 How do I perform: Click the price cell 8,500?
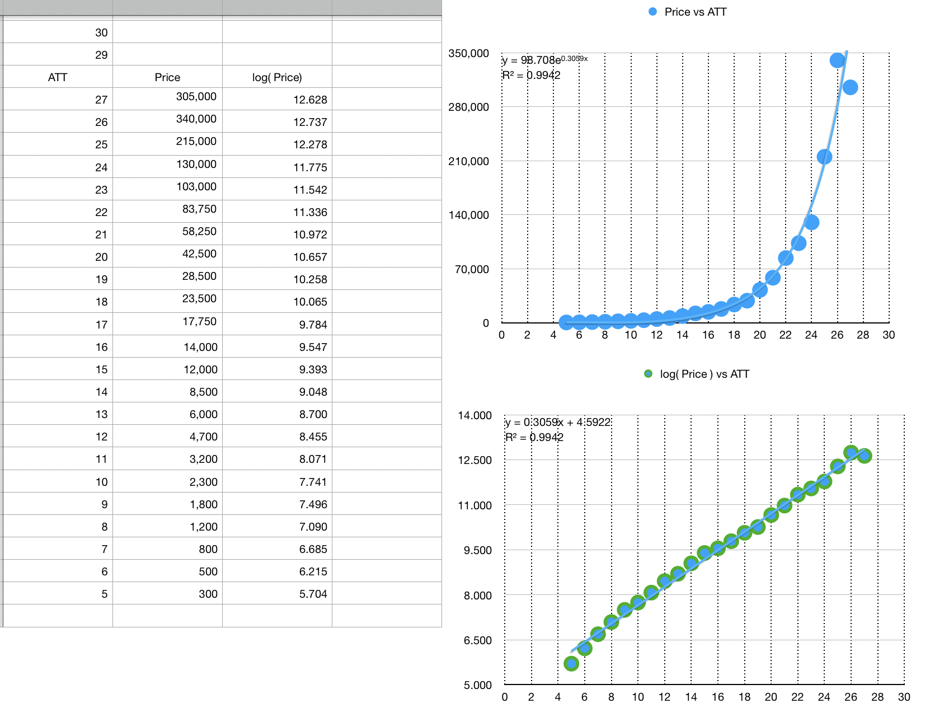167,391
